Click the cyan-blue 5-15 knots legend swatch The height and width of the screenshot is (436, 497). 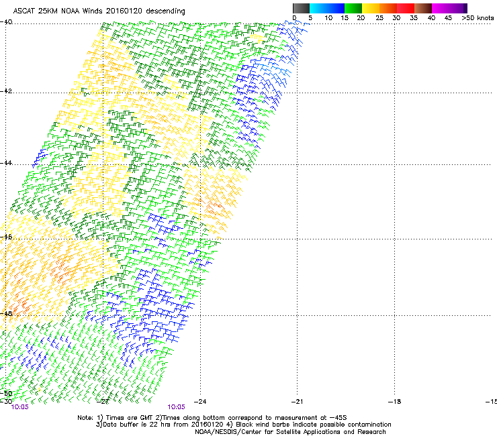click(x=327, y=8)
